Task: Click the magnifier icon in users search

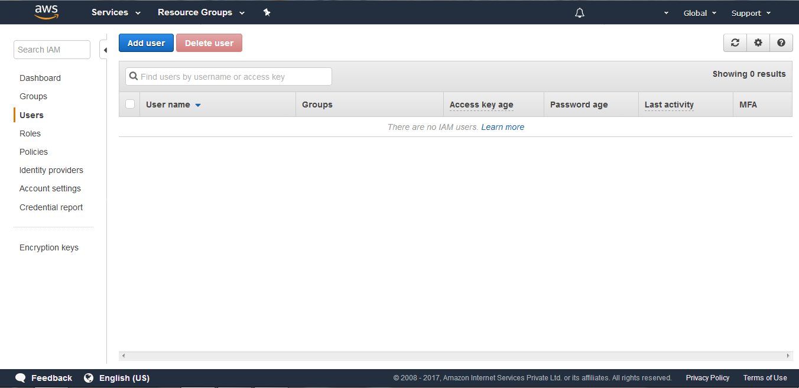Action: [x=134, y=76]
